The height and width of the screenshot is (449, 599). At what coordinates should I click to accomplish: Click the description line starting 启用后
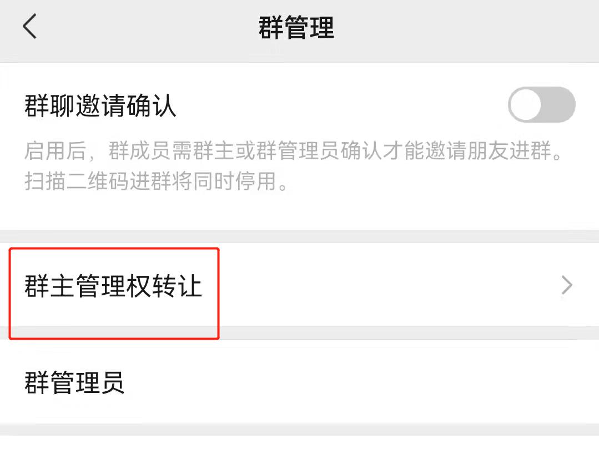293,150
